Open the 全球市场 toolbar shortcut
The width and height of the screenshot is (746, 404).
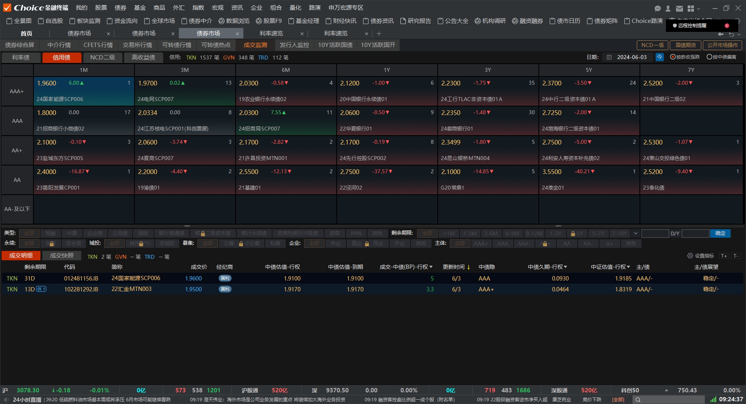coord(159,21)
